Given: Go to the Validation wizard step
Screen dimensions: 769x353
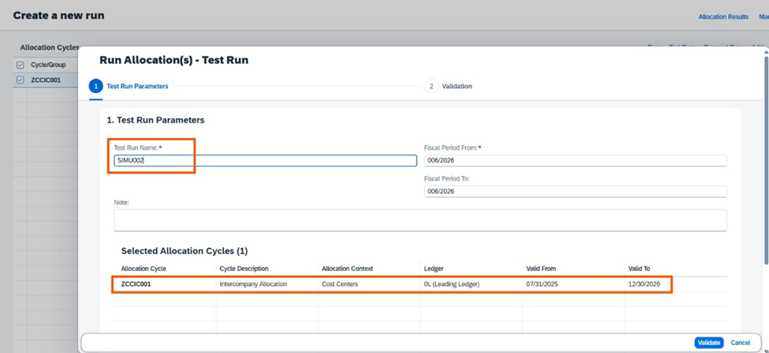Looking at the screenshot, I should (x=457, y=86).
